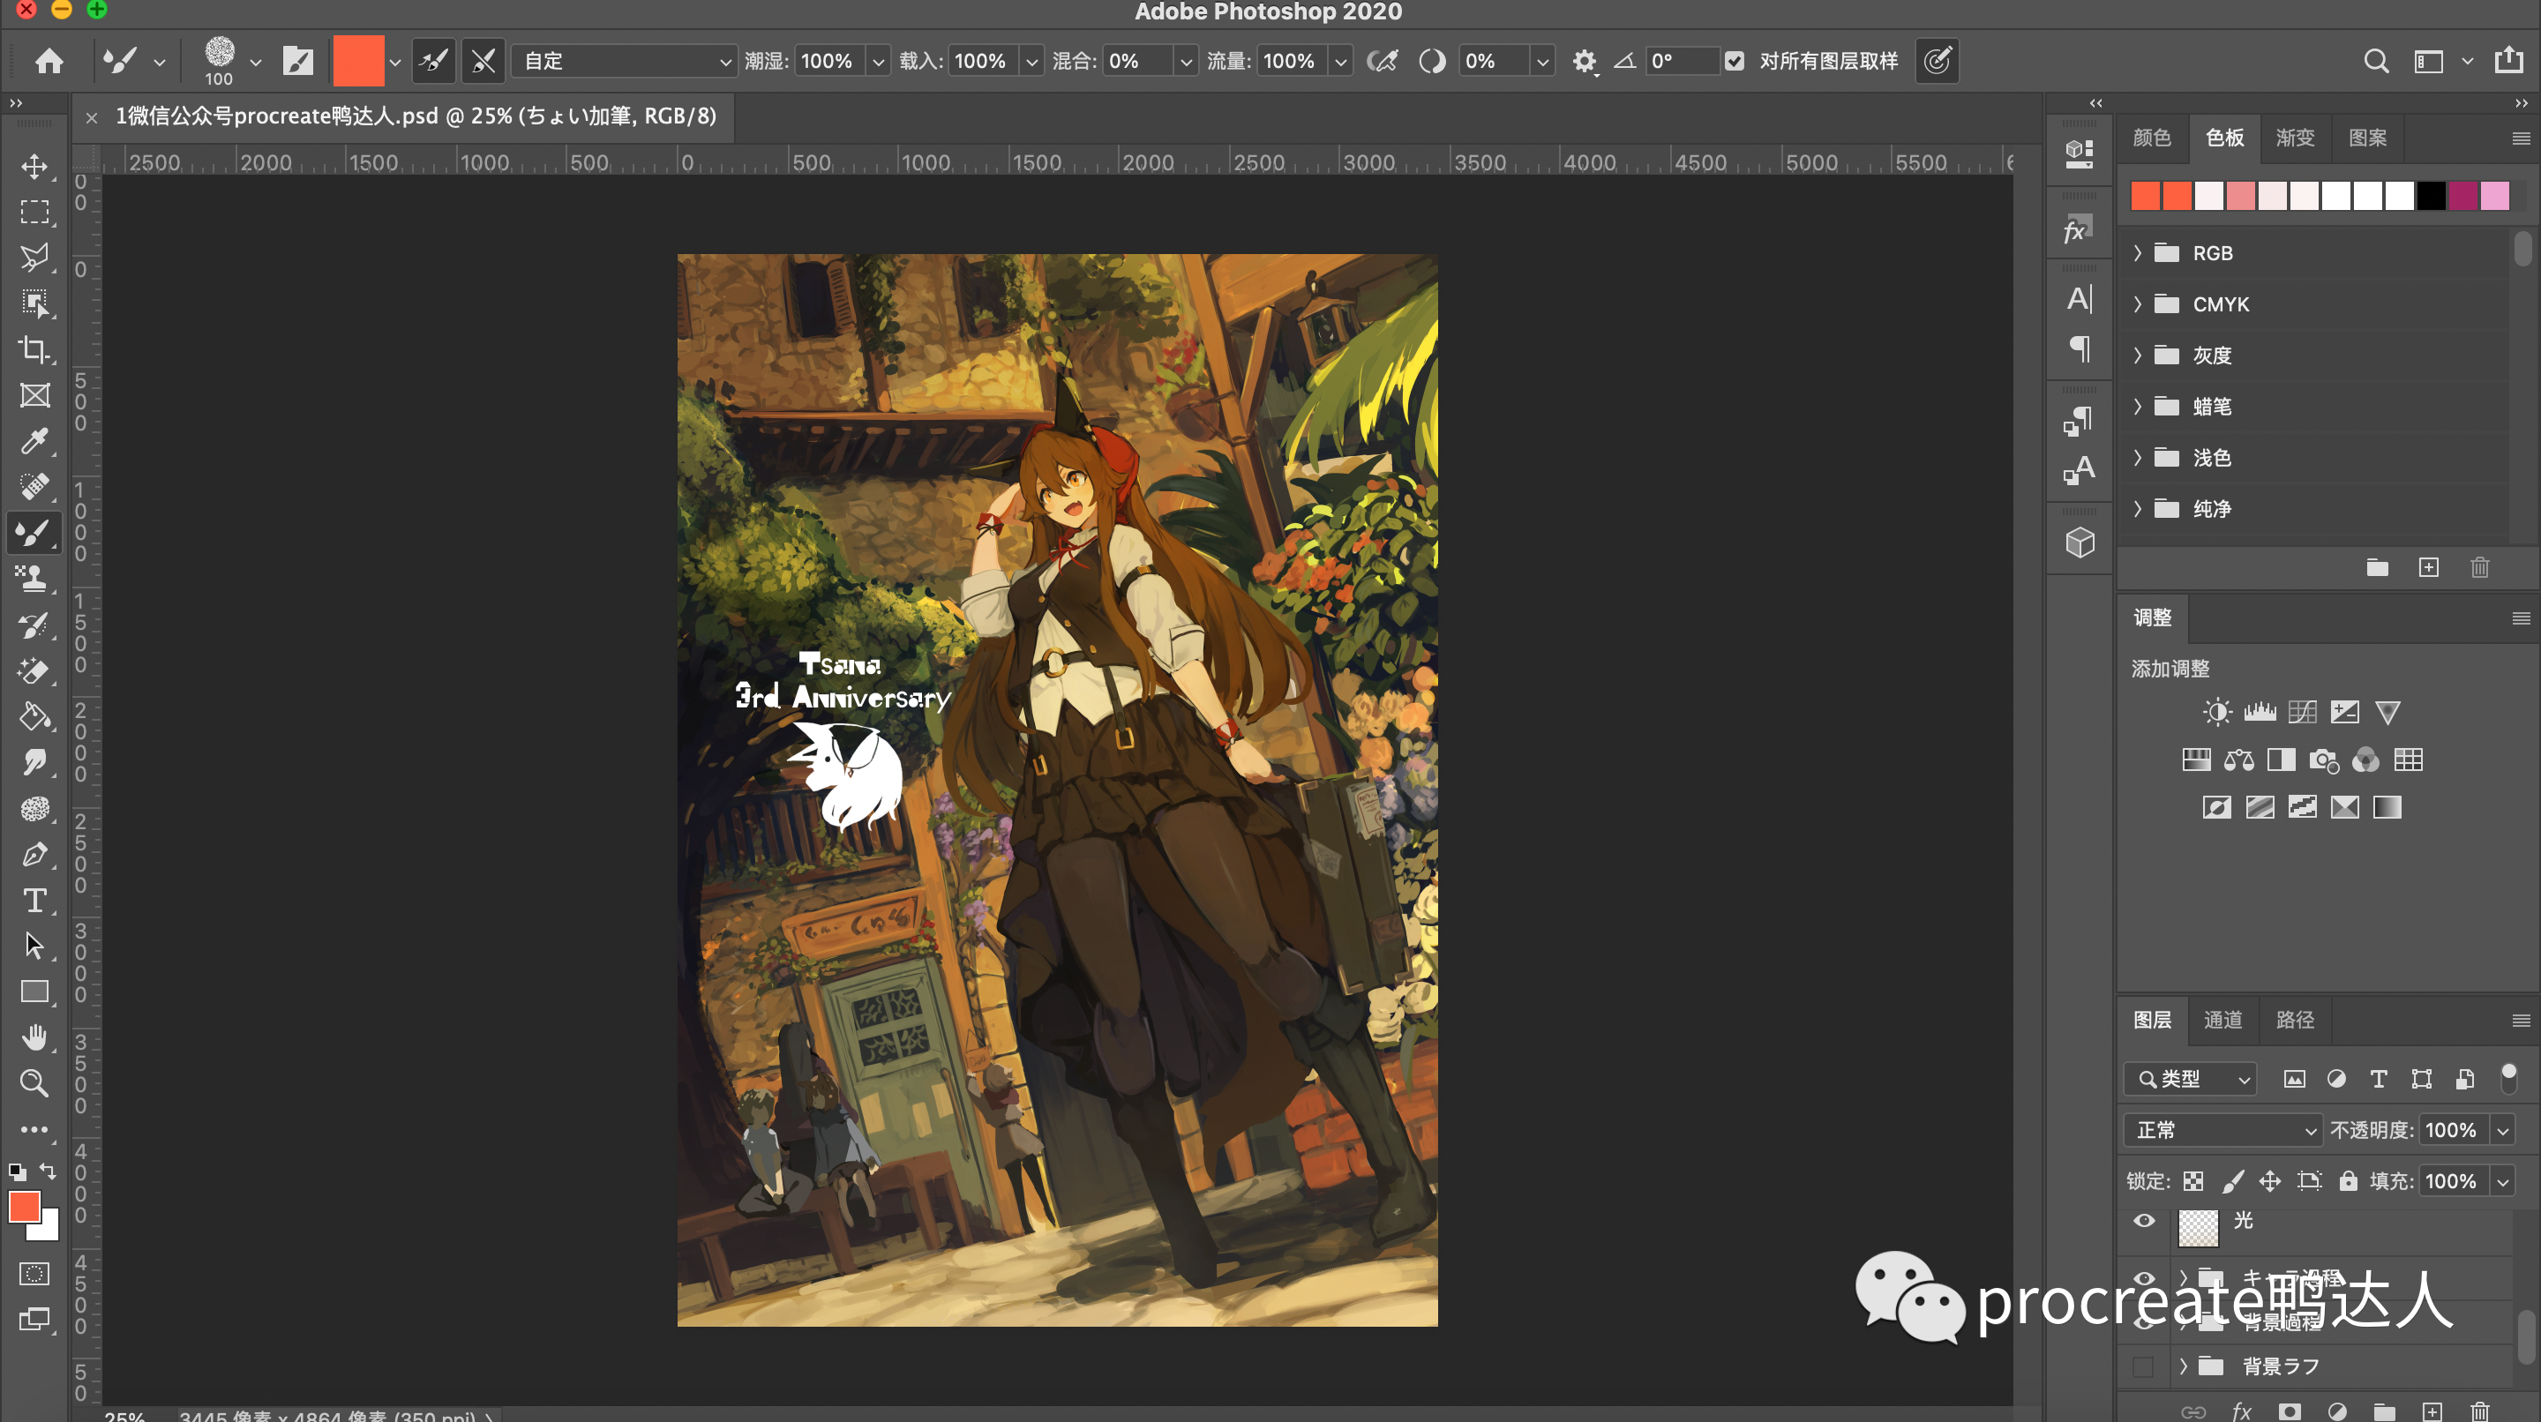Screen dimensions: 2541x1422
Task: Open the search magnifier in the top right
Action: [x=2376, y=61]
